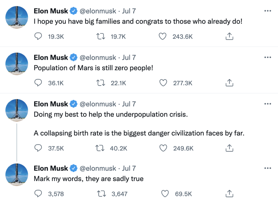Retweet the Population of Mars tweet
278x201 pixels.
click(100, 83)
